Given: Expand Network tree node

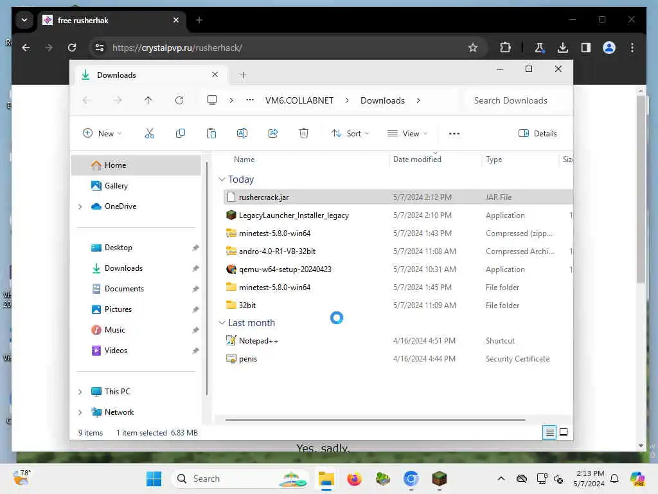Looking at the screenshot, I should (80, 412).
